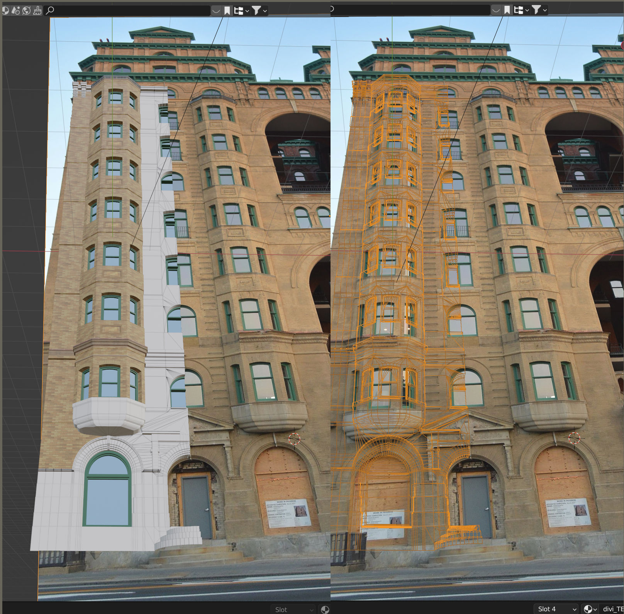Open display mode dropdown in left header

(242, 11)
